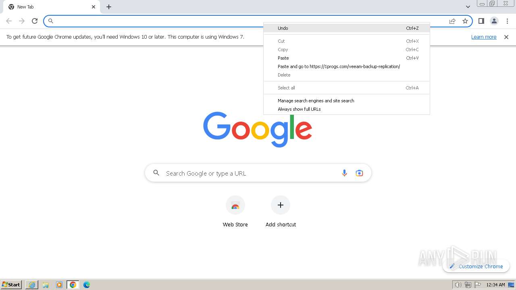The image size is (516, 290).
Task: Close the New Tab tab
Action: tap(94, 7)
